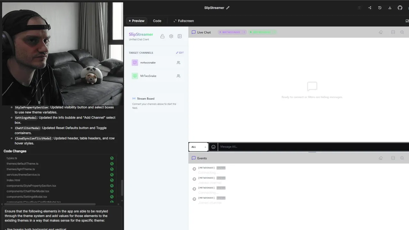Click the TARGET CHANNELS heading
The height and width of the screenshot is (230, 409).
141,53
